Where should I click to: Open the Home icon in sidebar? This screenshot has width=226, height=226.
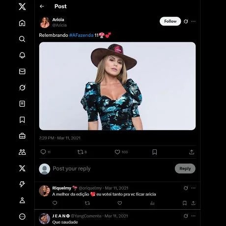coord(22,23)
